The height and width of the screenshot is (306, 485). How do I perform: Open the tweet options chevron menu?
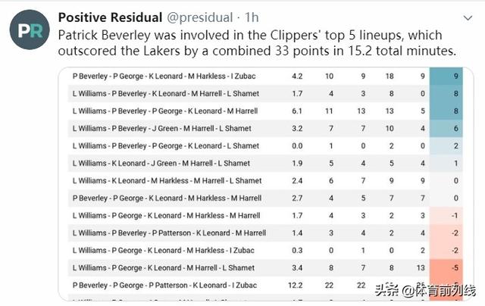(x=468, y=18)
